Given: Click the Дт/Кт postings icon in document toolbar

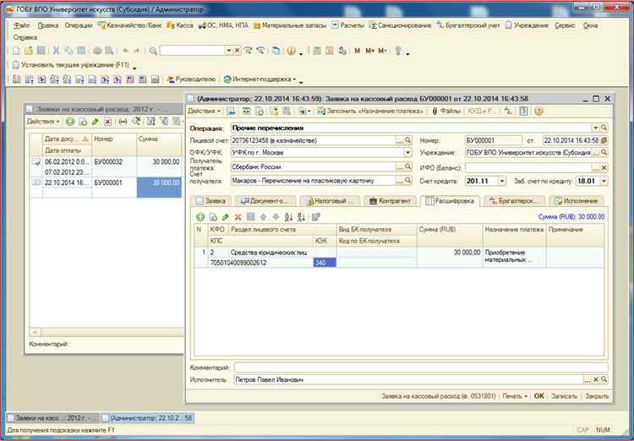Looking at the screenshot, I should (x=508, y=112).
